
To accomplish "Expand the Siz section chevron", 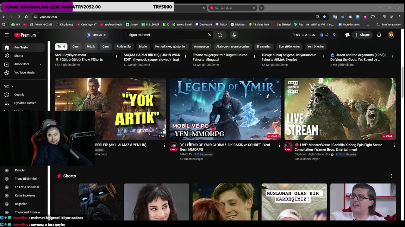I will pos(12,86).
